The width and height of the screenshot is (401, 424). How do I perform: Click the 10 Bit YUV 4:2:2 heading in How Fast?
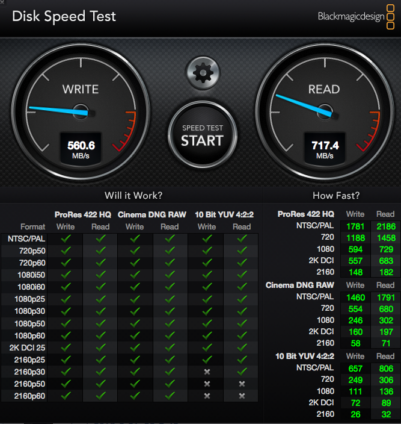[x=305, y=356]
